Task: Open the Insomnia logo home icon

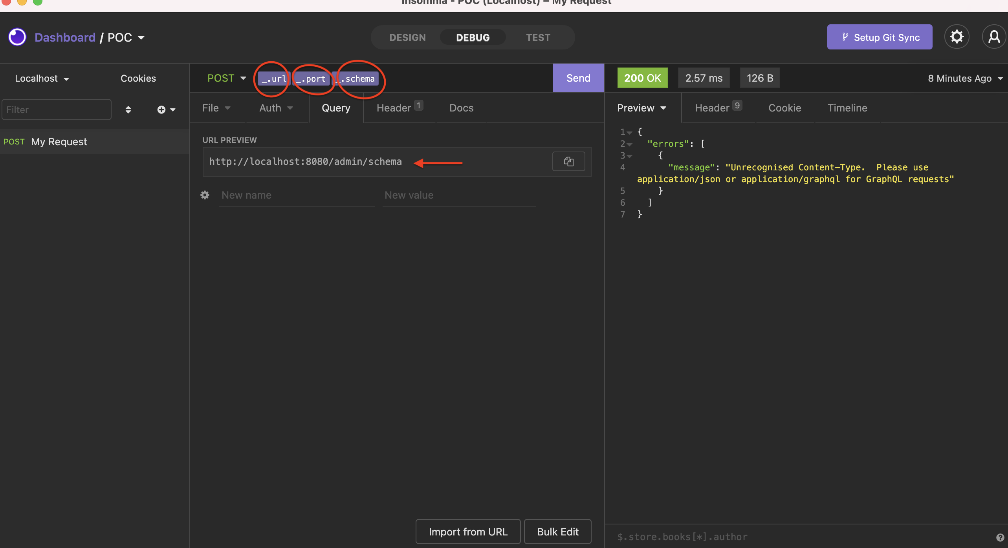Action: pyautogui.click(x=16, y=37)
